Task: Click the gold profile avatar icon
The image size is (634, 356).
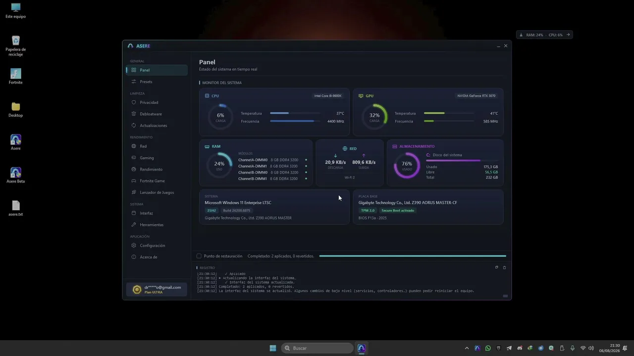Action: (137, 290)
